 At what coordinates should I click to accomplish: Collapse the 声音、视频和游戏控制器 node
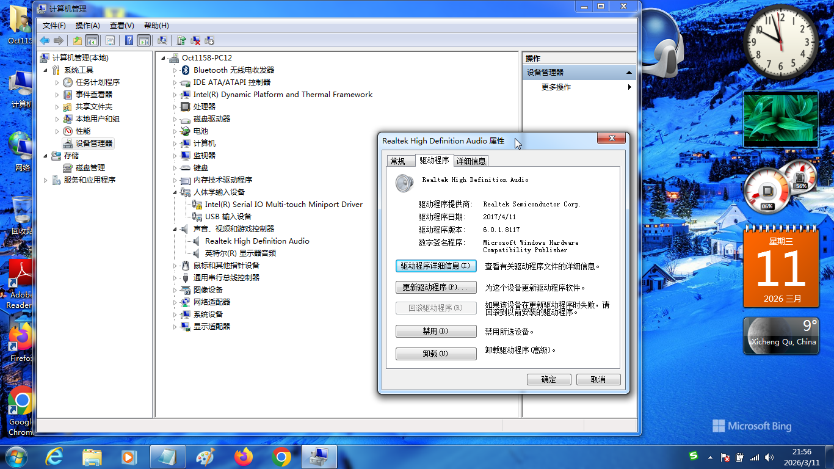tap(175, 229)
